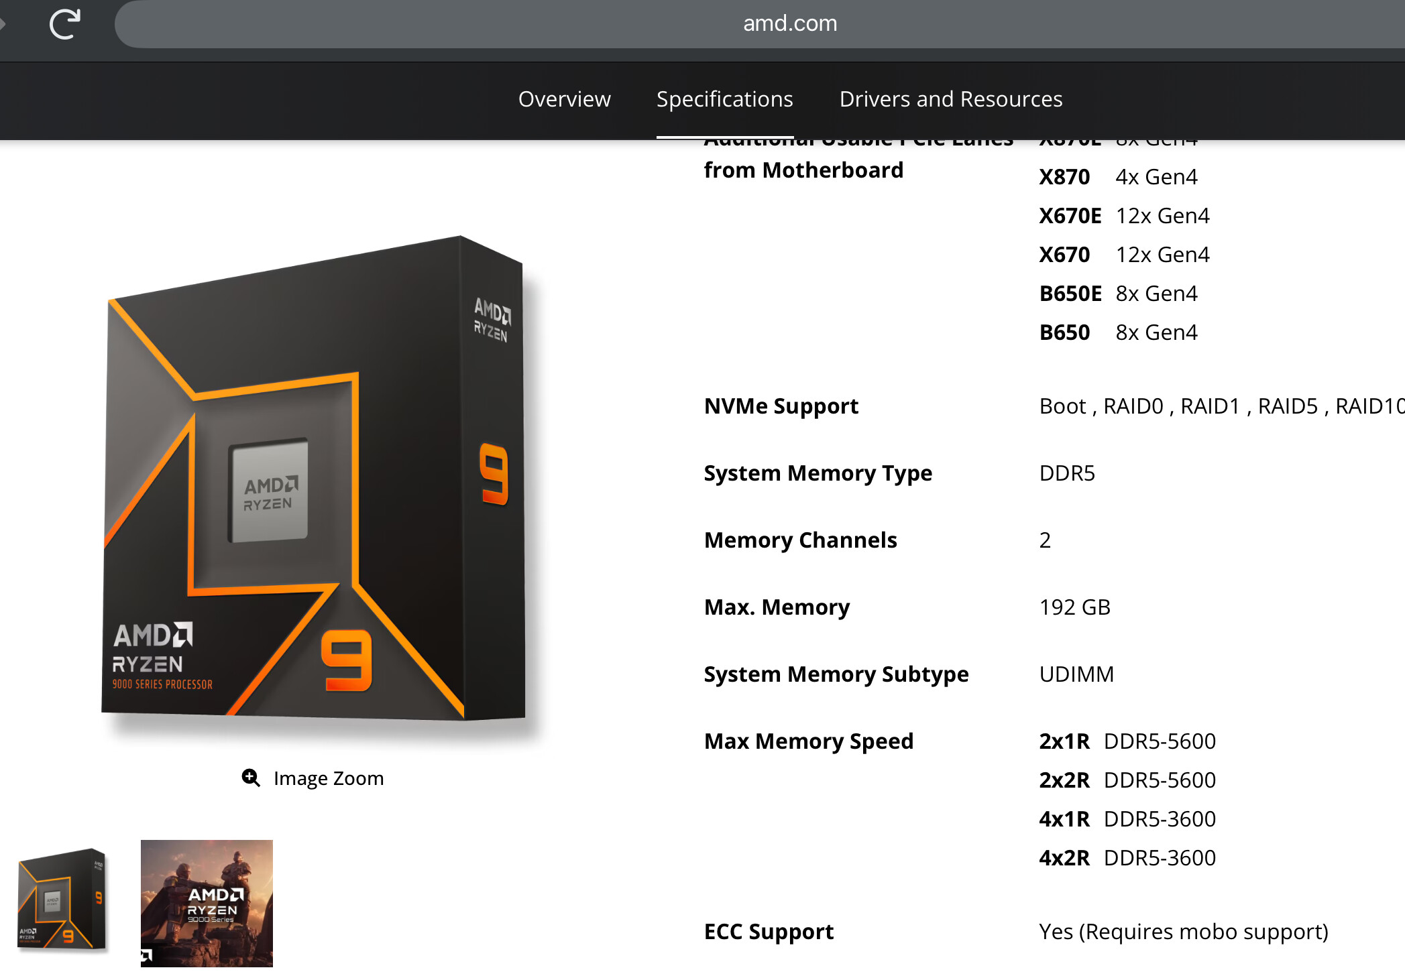
Task: Select the Specifications tab
Action: [724, 99]
